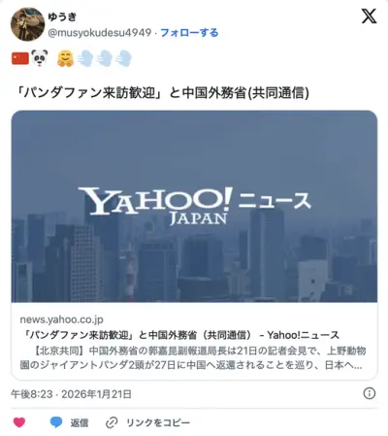Open ゆうき's profile avatar picture

tap(27, 24)
